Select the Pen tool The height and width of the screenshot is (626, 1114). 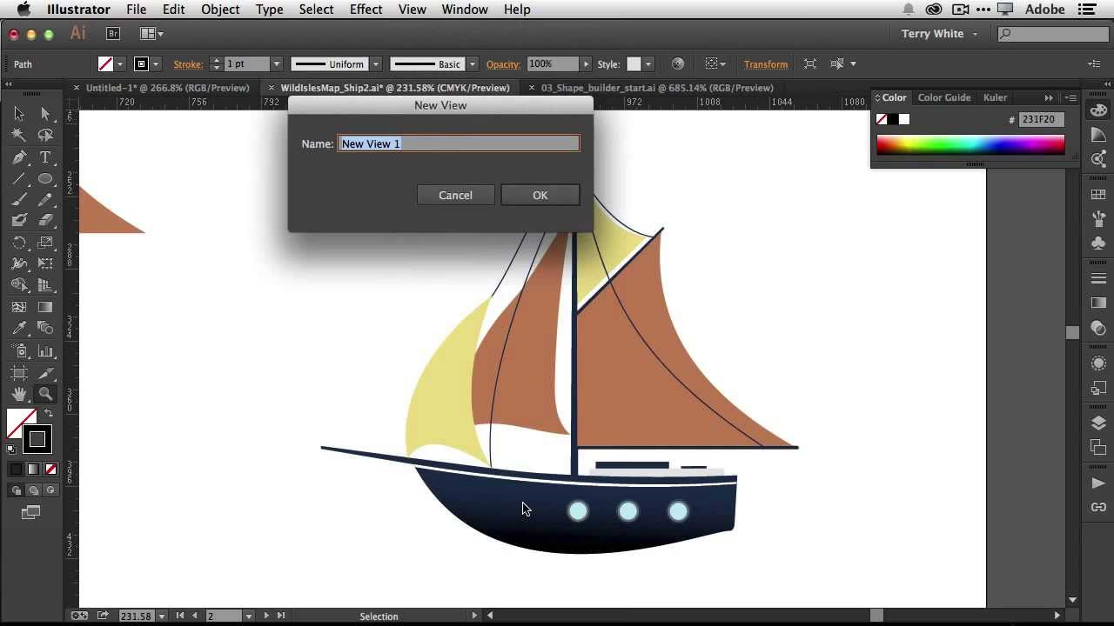click(x=19, y=157)
